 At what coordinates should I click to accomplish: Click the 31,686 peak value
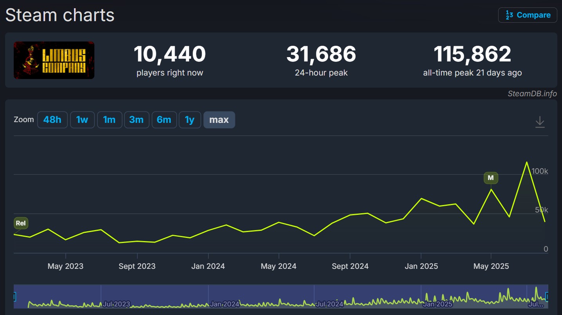tap(321, 54)
